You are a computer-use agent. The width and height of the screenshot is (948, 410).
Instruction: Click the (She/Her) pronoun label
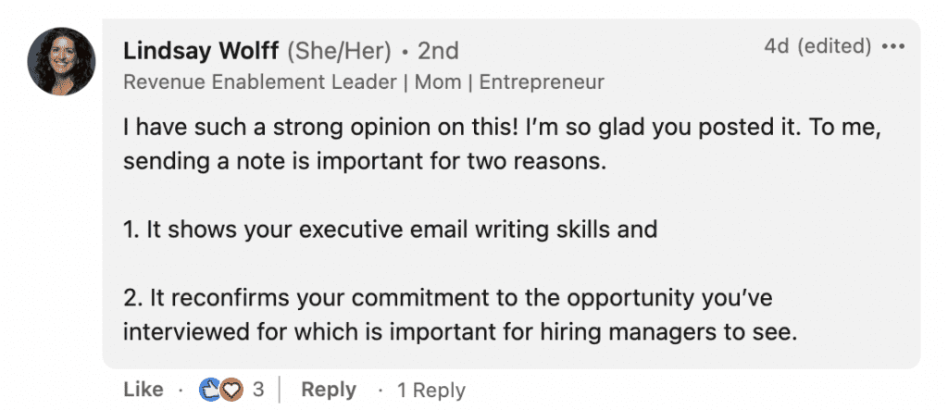[x=339, y=52]
